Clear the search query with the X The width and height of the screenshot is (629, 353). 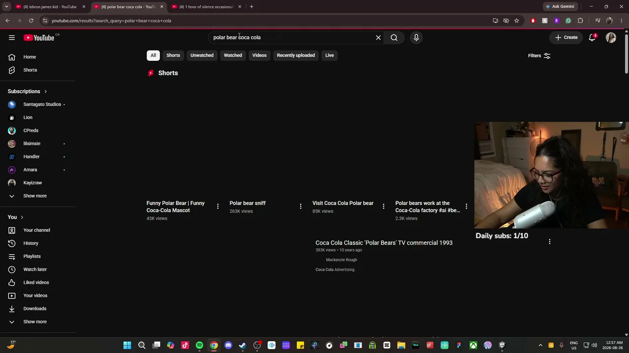378,37
